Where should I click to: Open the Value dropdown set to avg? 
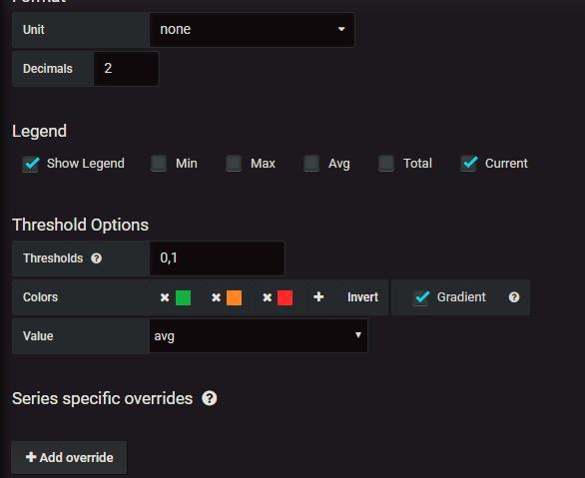[259, 336]
